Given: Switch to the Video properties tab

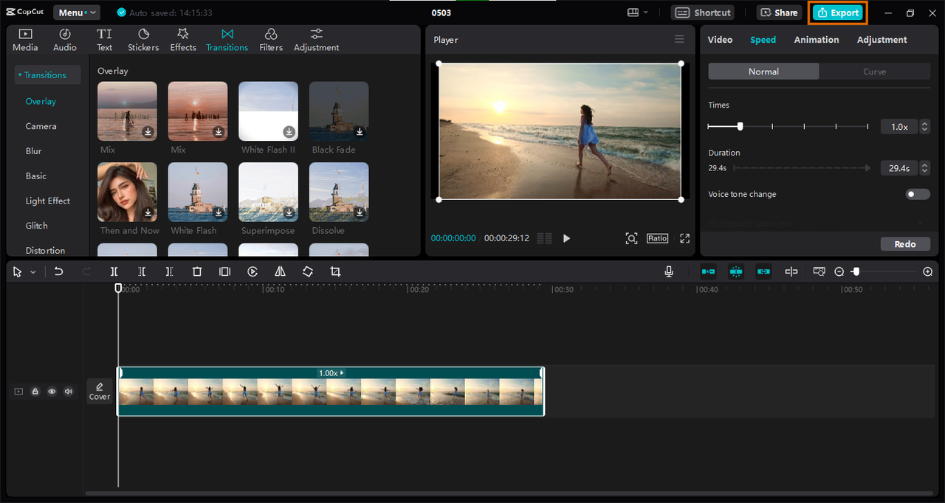Looking at the screenshot, I should tap(720, 40).
